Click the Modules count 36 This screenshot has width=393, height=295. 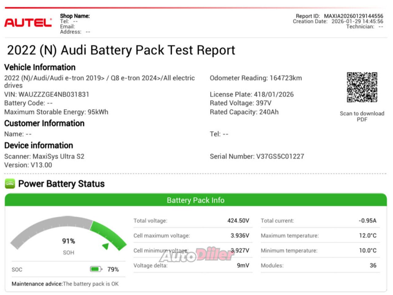(x=373, y=266)
